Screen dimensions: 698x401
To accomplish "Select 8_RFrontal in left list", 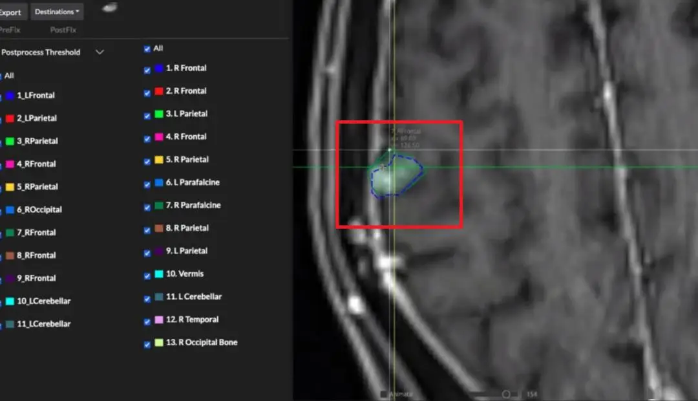I will [x=36, y=255].
